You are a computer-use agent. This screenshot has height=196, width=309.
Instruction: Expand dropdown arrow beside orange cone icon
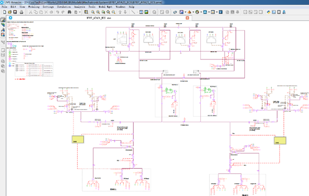coord(194,12)
